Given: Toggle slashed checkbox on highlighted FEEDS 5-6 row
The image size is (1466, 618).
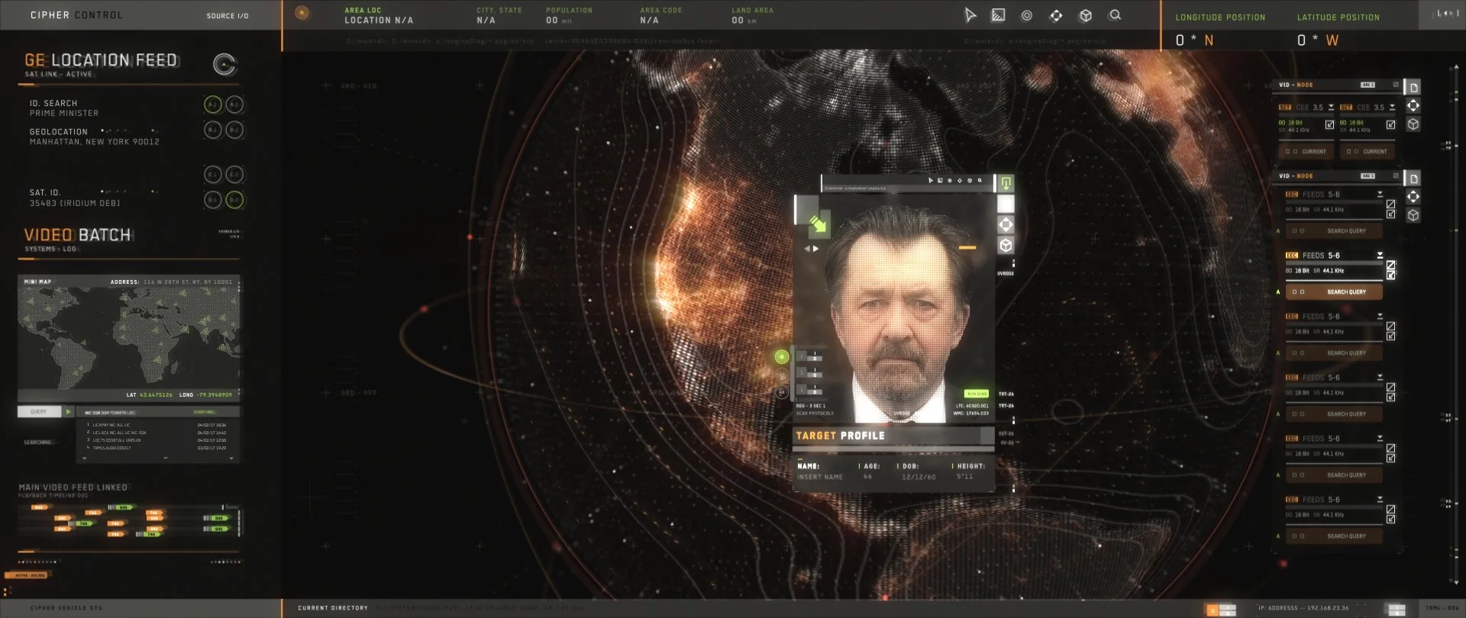Looking at the screenshot, I should click(x=1390, y=266).
